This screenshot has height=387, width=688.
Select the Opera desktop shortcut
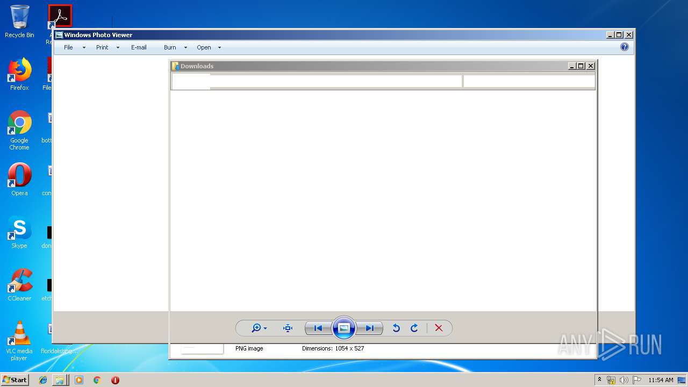[19, 180]
